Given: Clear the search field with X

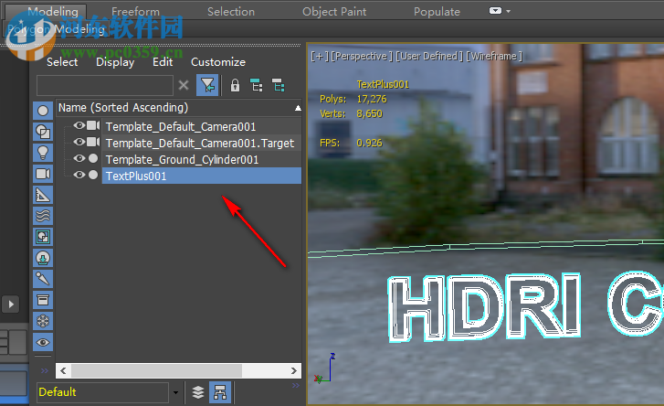Looking at the screenshot, I should tap(184, 85).
